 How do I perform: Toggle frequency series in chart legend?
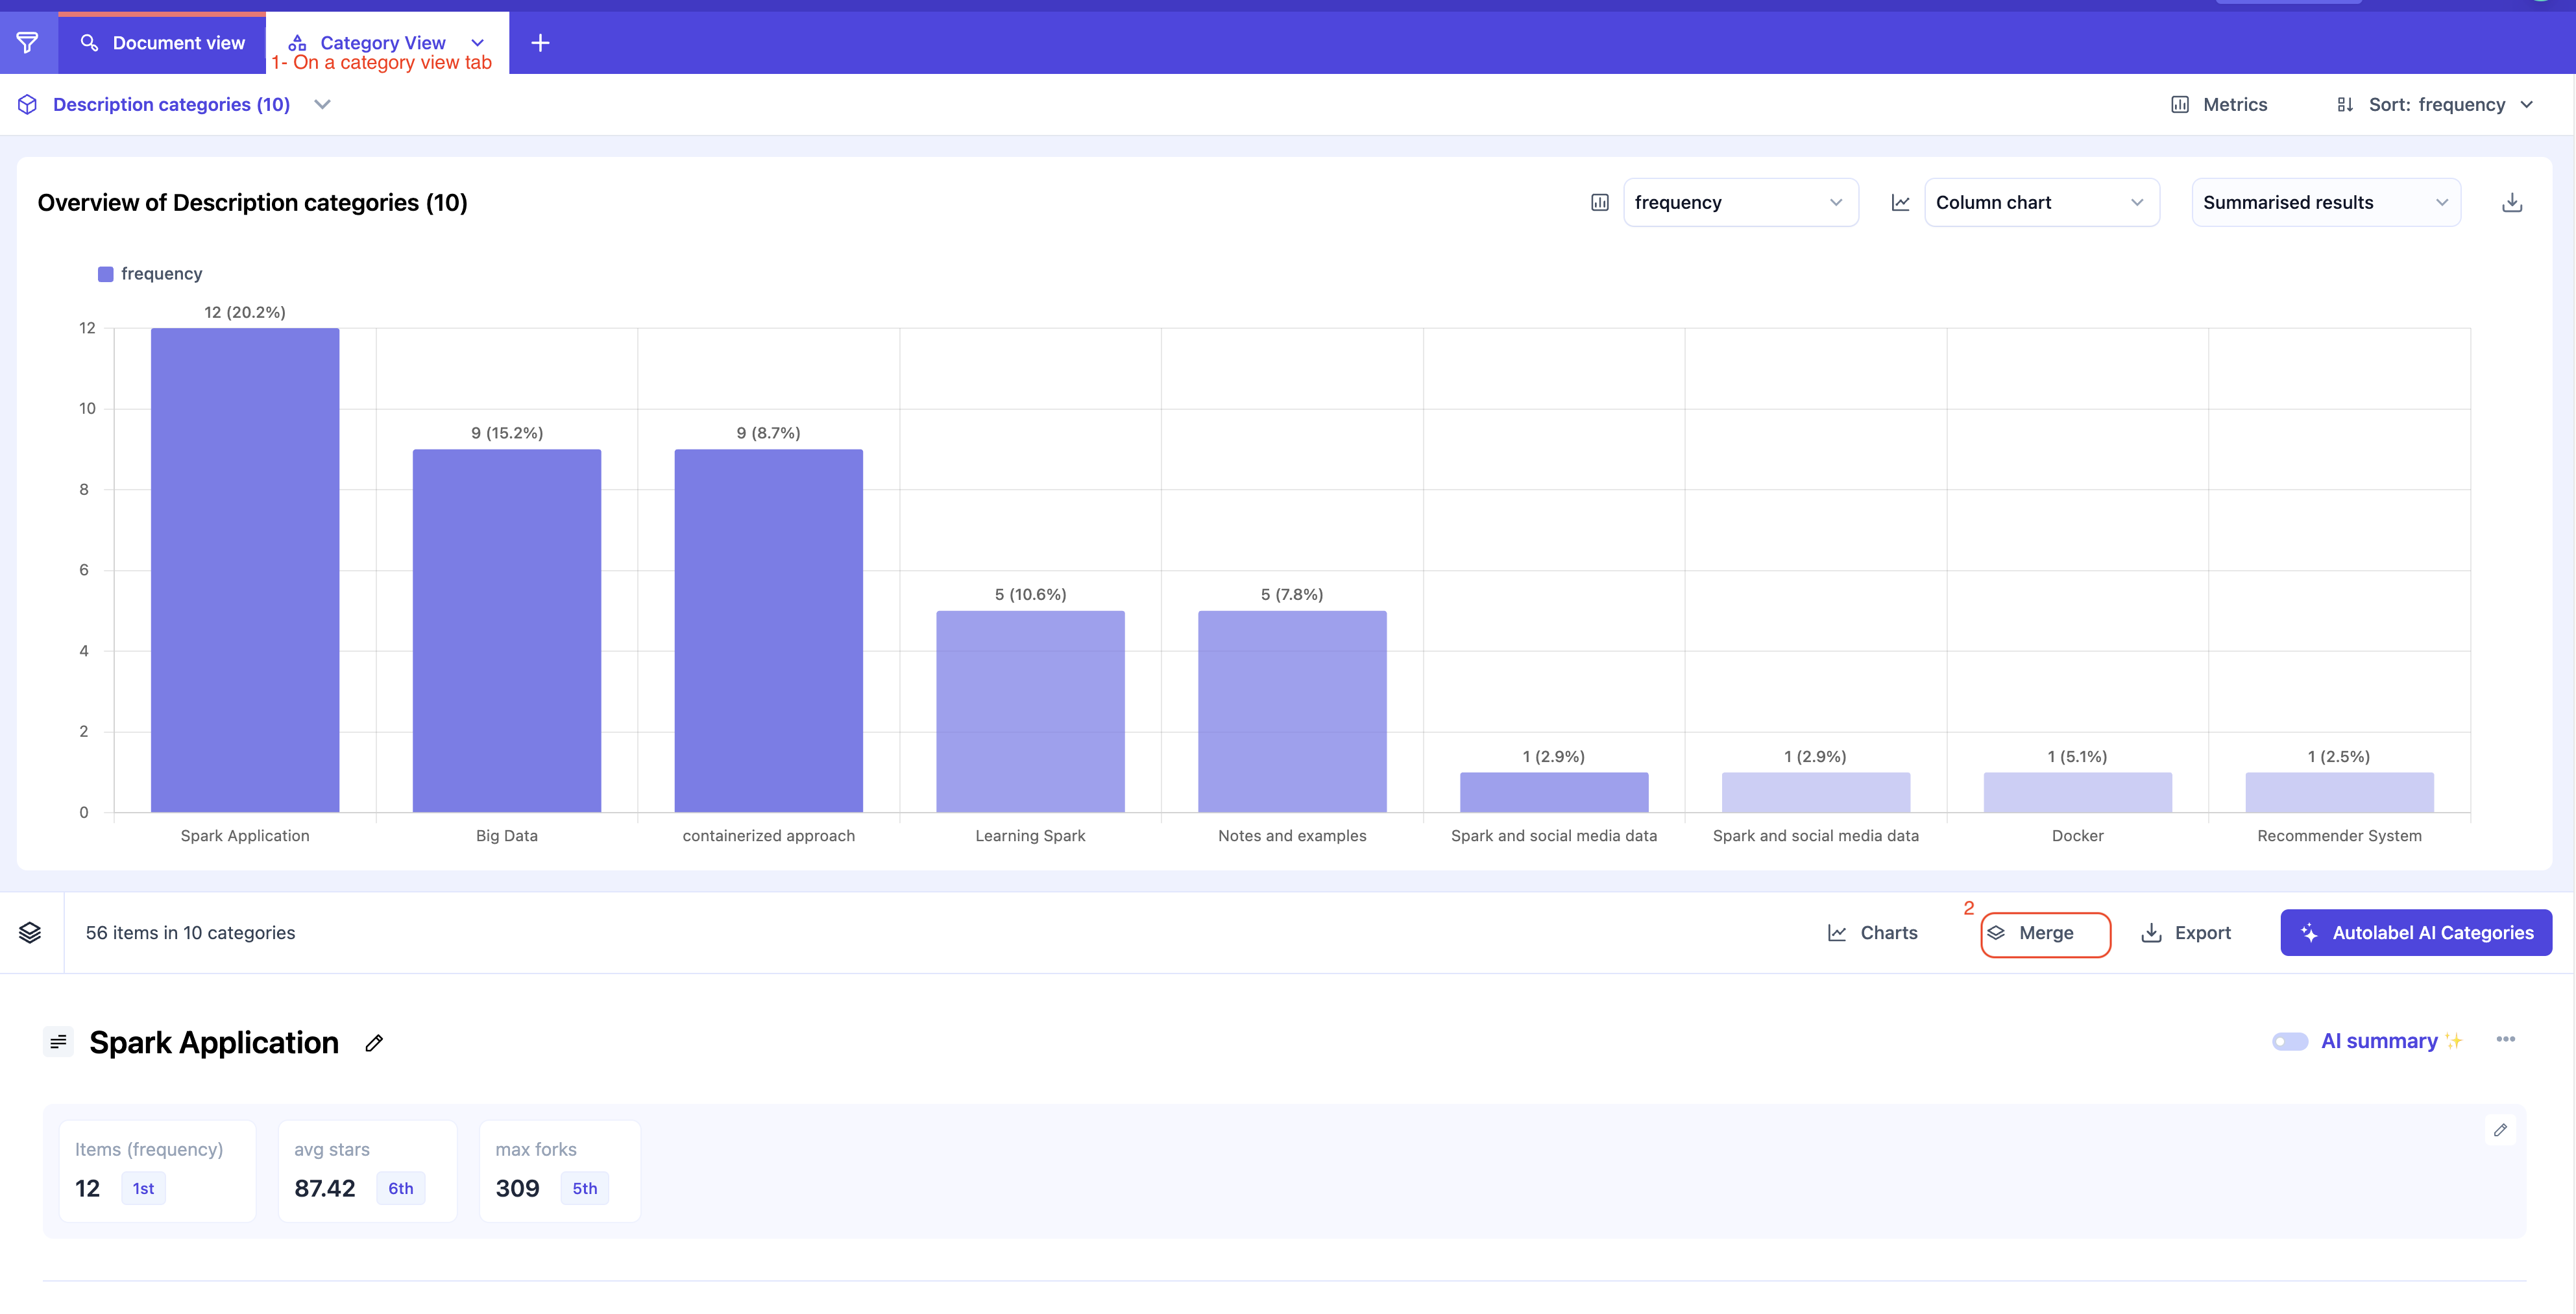pos(150,274)
